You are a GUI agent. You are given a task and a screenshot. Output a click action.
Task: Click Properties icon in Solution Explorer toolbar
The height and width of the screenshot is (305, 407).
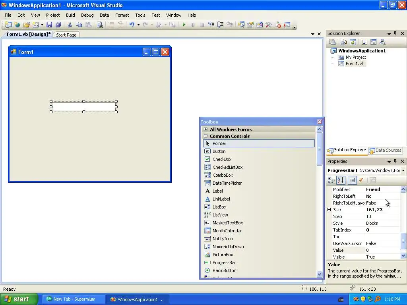tap(332, 42)
